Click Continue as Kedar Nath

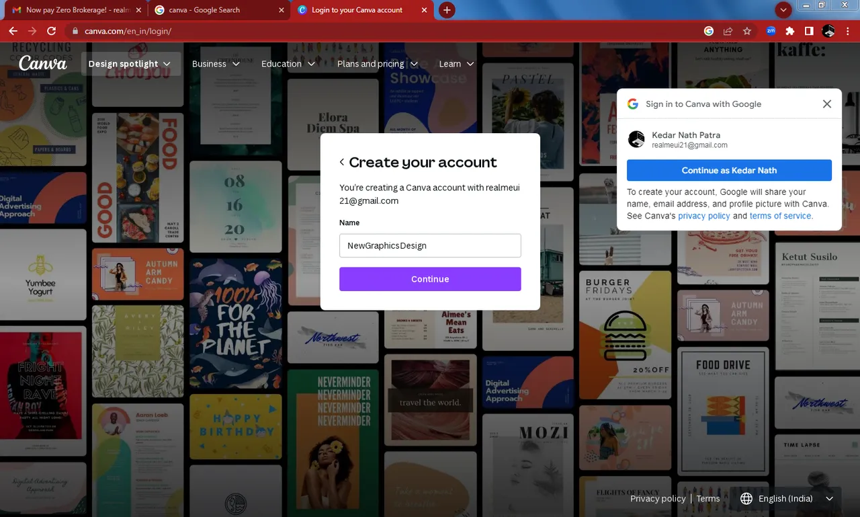coord(729,170)
